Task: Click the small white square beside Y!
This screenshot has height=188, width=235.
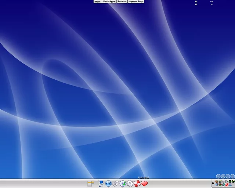Action: pyautogui.click(x=196, y=4)
